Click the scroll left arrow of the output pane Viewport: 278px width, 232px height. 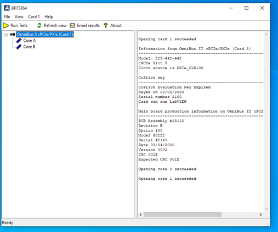[140, 214]
